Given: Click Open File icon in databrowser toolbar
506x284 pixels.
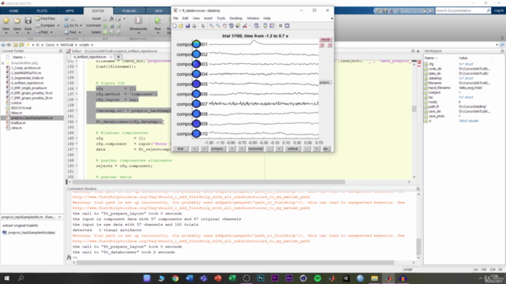Looking at the screenshot, I should point(181,26).
